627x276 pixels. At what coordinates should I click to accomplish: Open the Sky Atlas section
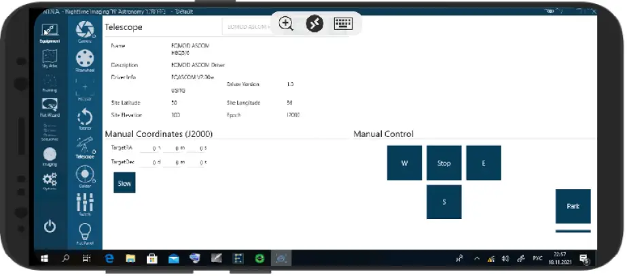tap(50, 59)
